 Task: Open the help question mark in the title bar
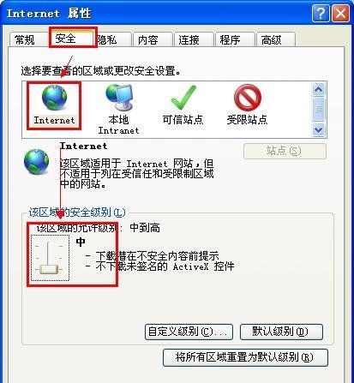tap(321, 13)
